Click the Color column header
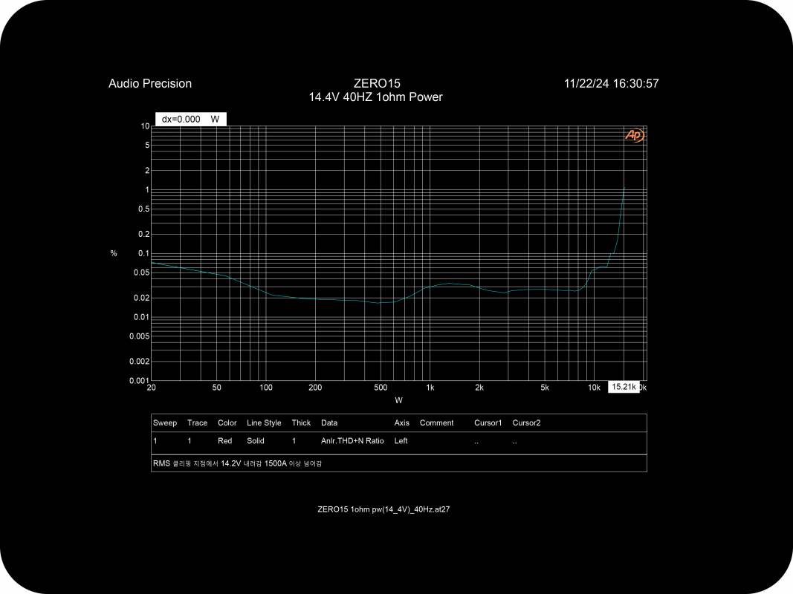The image size is (793, 594). tap(227, 422)
